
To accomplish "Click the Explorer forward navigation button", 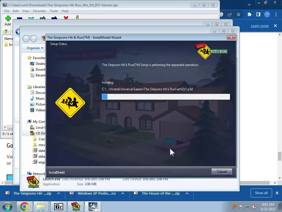I will pos(34,38).
